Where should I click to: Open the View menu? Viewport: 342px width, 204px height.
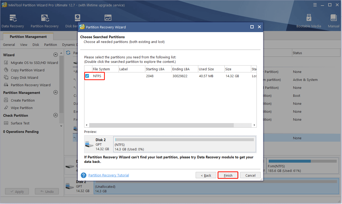click(x=24, y=45)
